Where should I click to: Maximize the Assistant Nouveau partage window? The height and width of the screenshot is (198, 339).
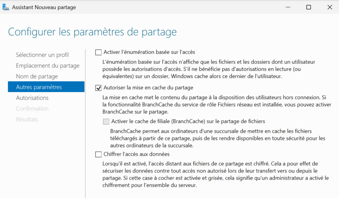point(308,7)
